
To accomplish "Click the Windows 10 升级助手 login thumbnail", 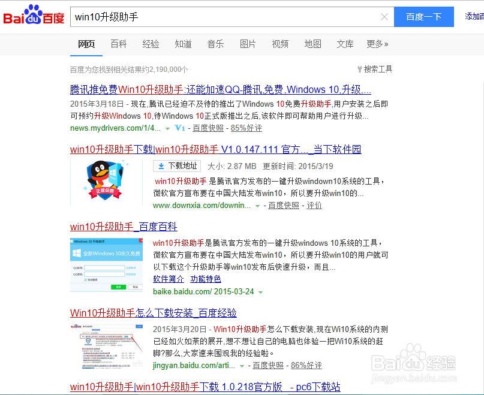I will pos(107,265).
